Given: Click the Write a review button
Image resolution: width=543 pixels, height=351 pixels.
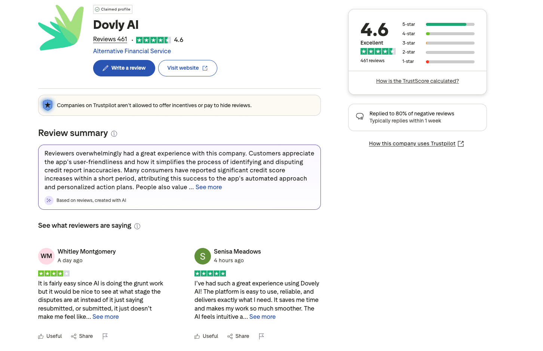Looking at the screenshot, I should [124, 68].
